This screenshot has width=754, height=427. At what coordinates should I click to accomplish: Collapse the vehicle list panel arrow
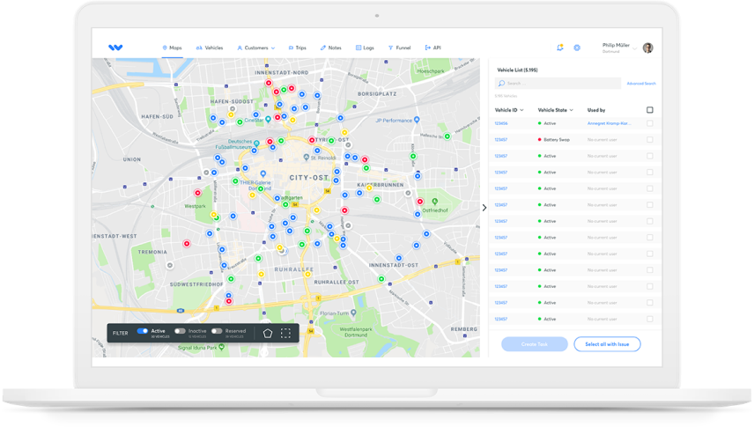click(x=484, y=208)
